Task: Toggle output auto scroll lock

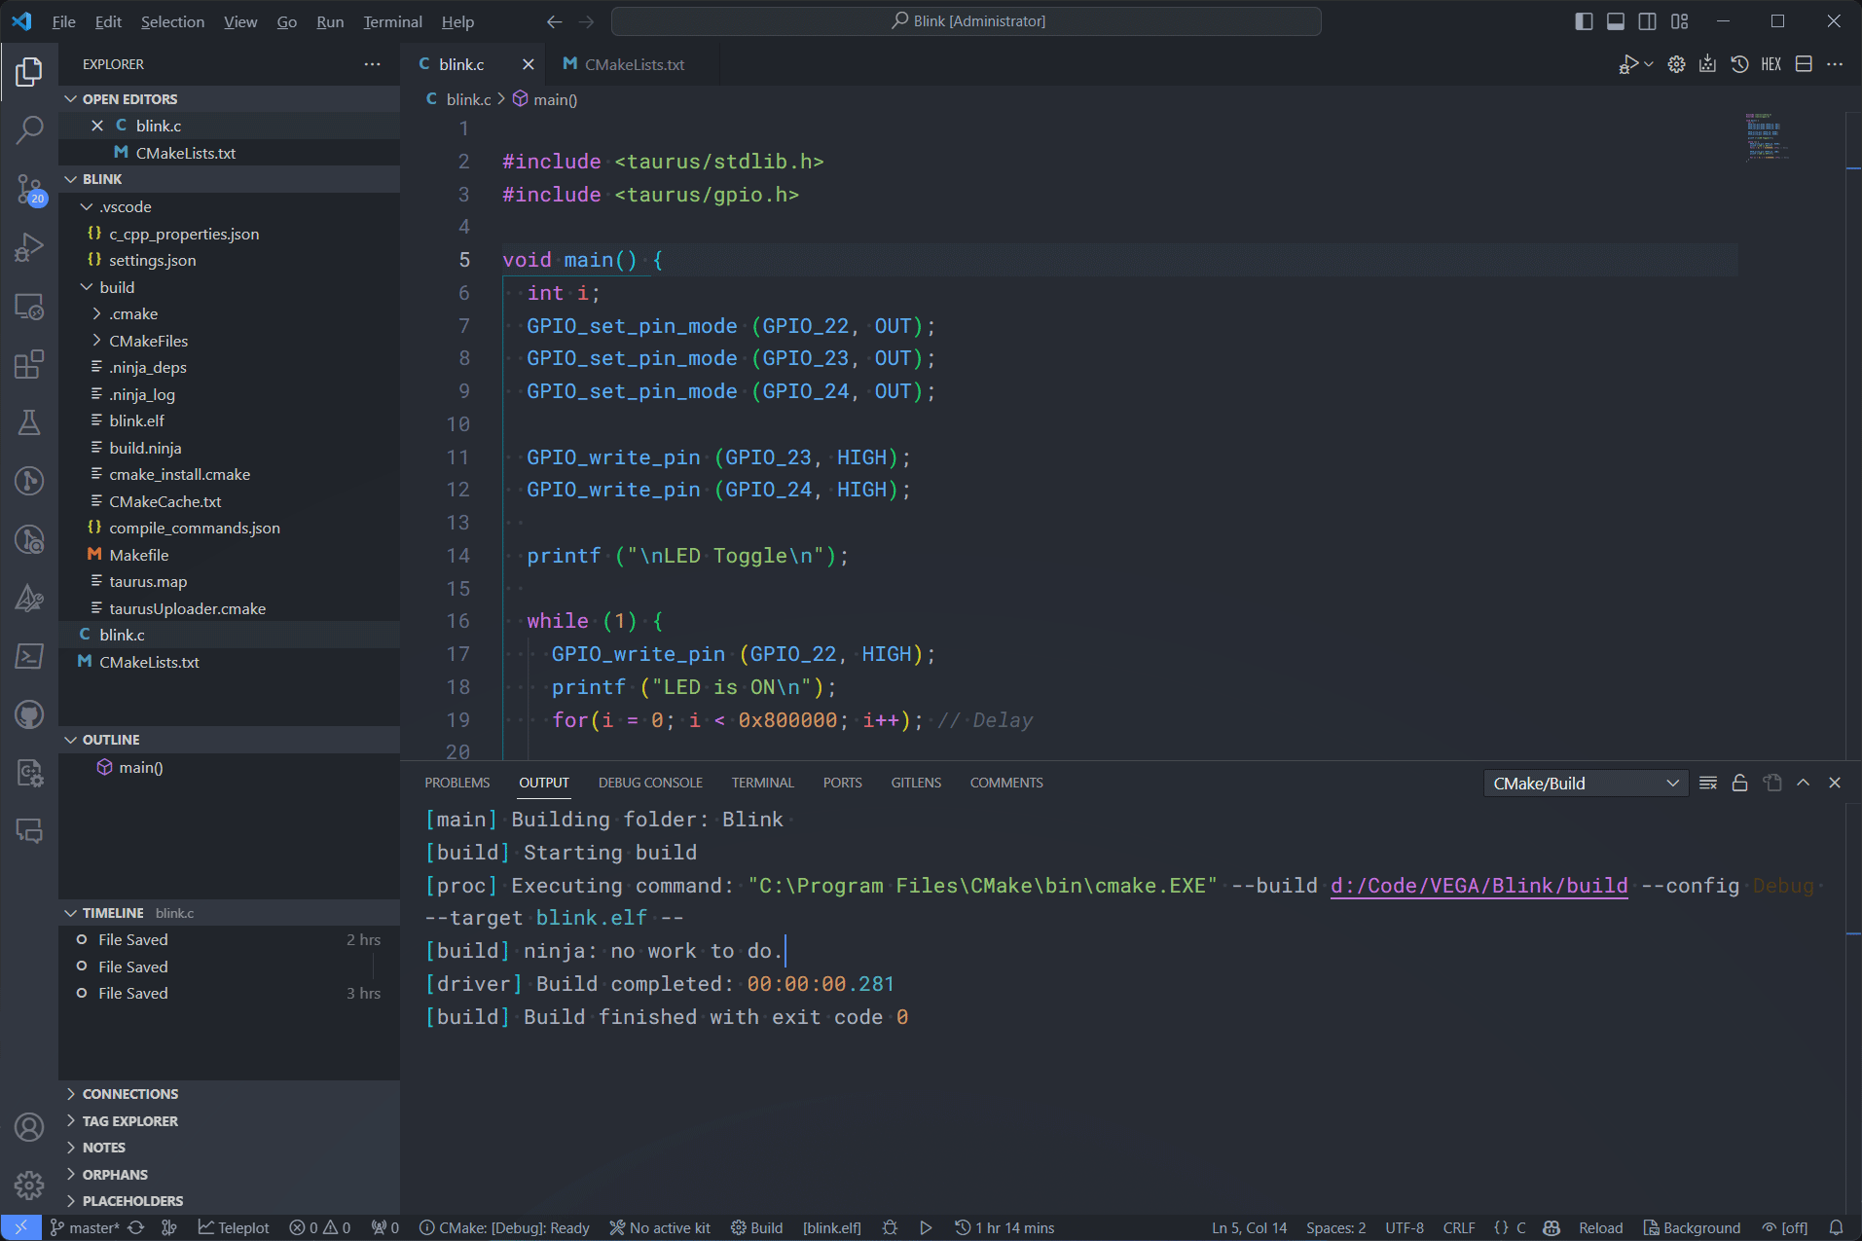Action: click(1740, 784)
